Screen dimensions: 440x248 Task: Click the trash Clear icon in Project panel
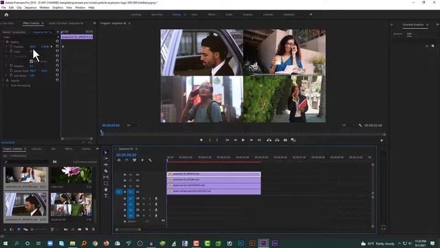pos(93,229)
